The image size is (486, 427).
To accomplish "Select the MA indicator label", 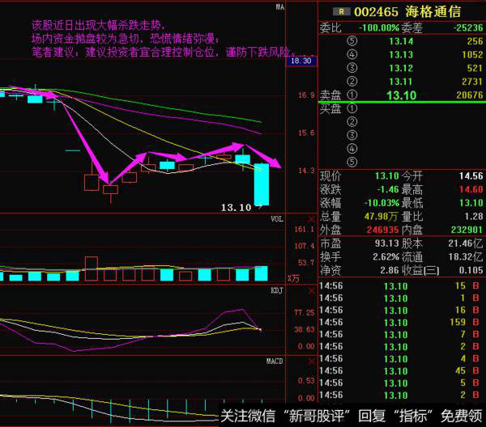I will [280, 6].
